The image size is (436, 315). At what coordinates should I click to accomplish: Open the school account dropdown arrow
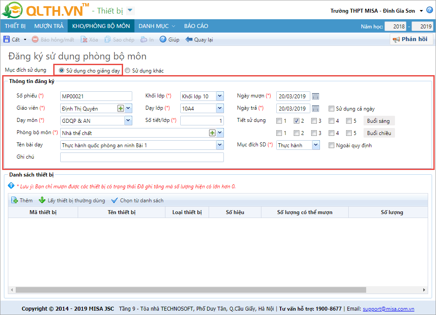[421, 11]
